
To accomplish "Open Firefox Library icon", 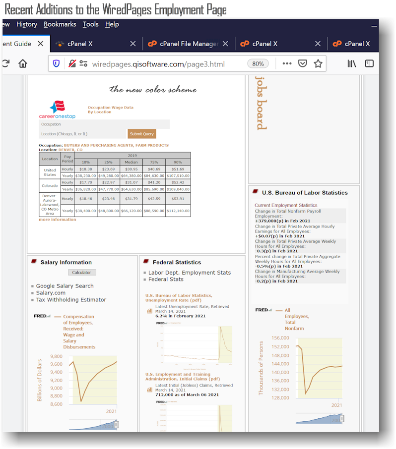I will pyautogui.click(x=351, y=63).
